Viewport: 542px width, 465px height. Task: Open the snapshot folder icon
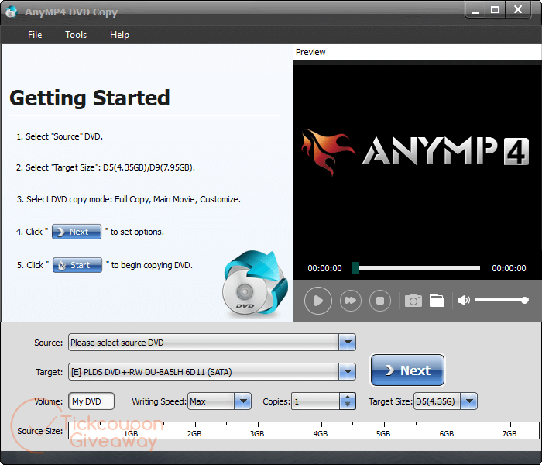(x=437, y=301)
